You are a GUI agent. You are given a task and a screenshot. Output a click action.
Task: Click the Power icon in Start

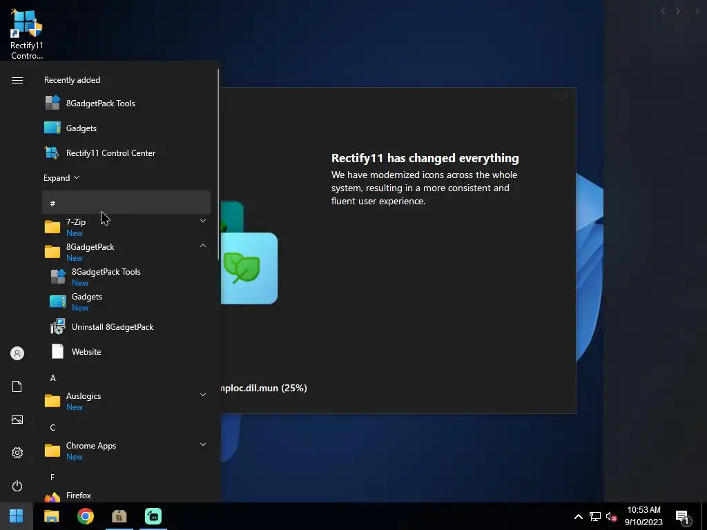click(17, 486)
